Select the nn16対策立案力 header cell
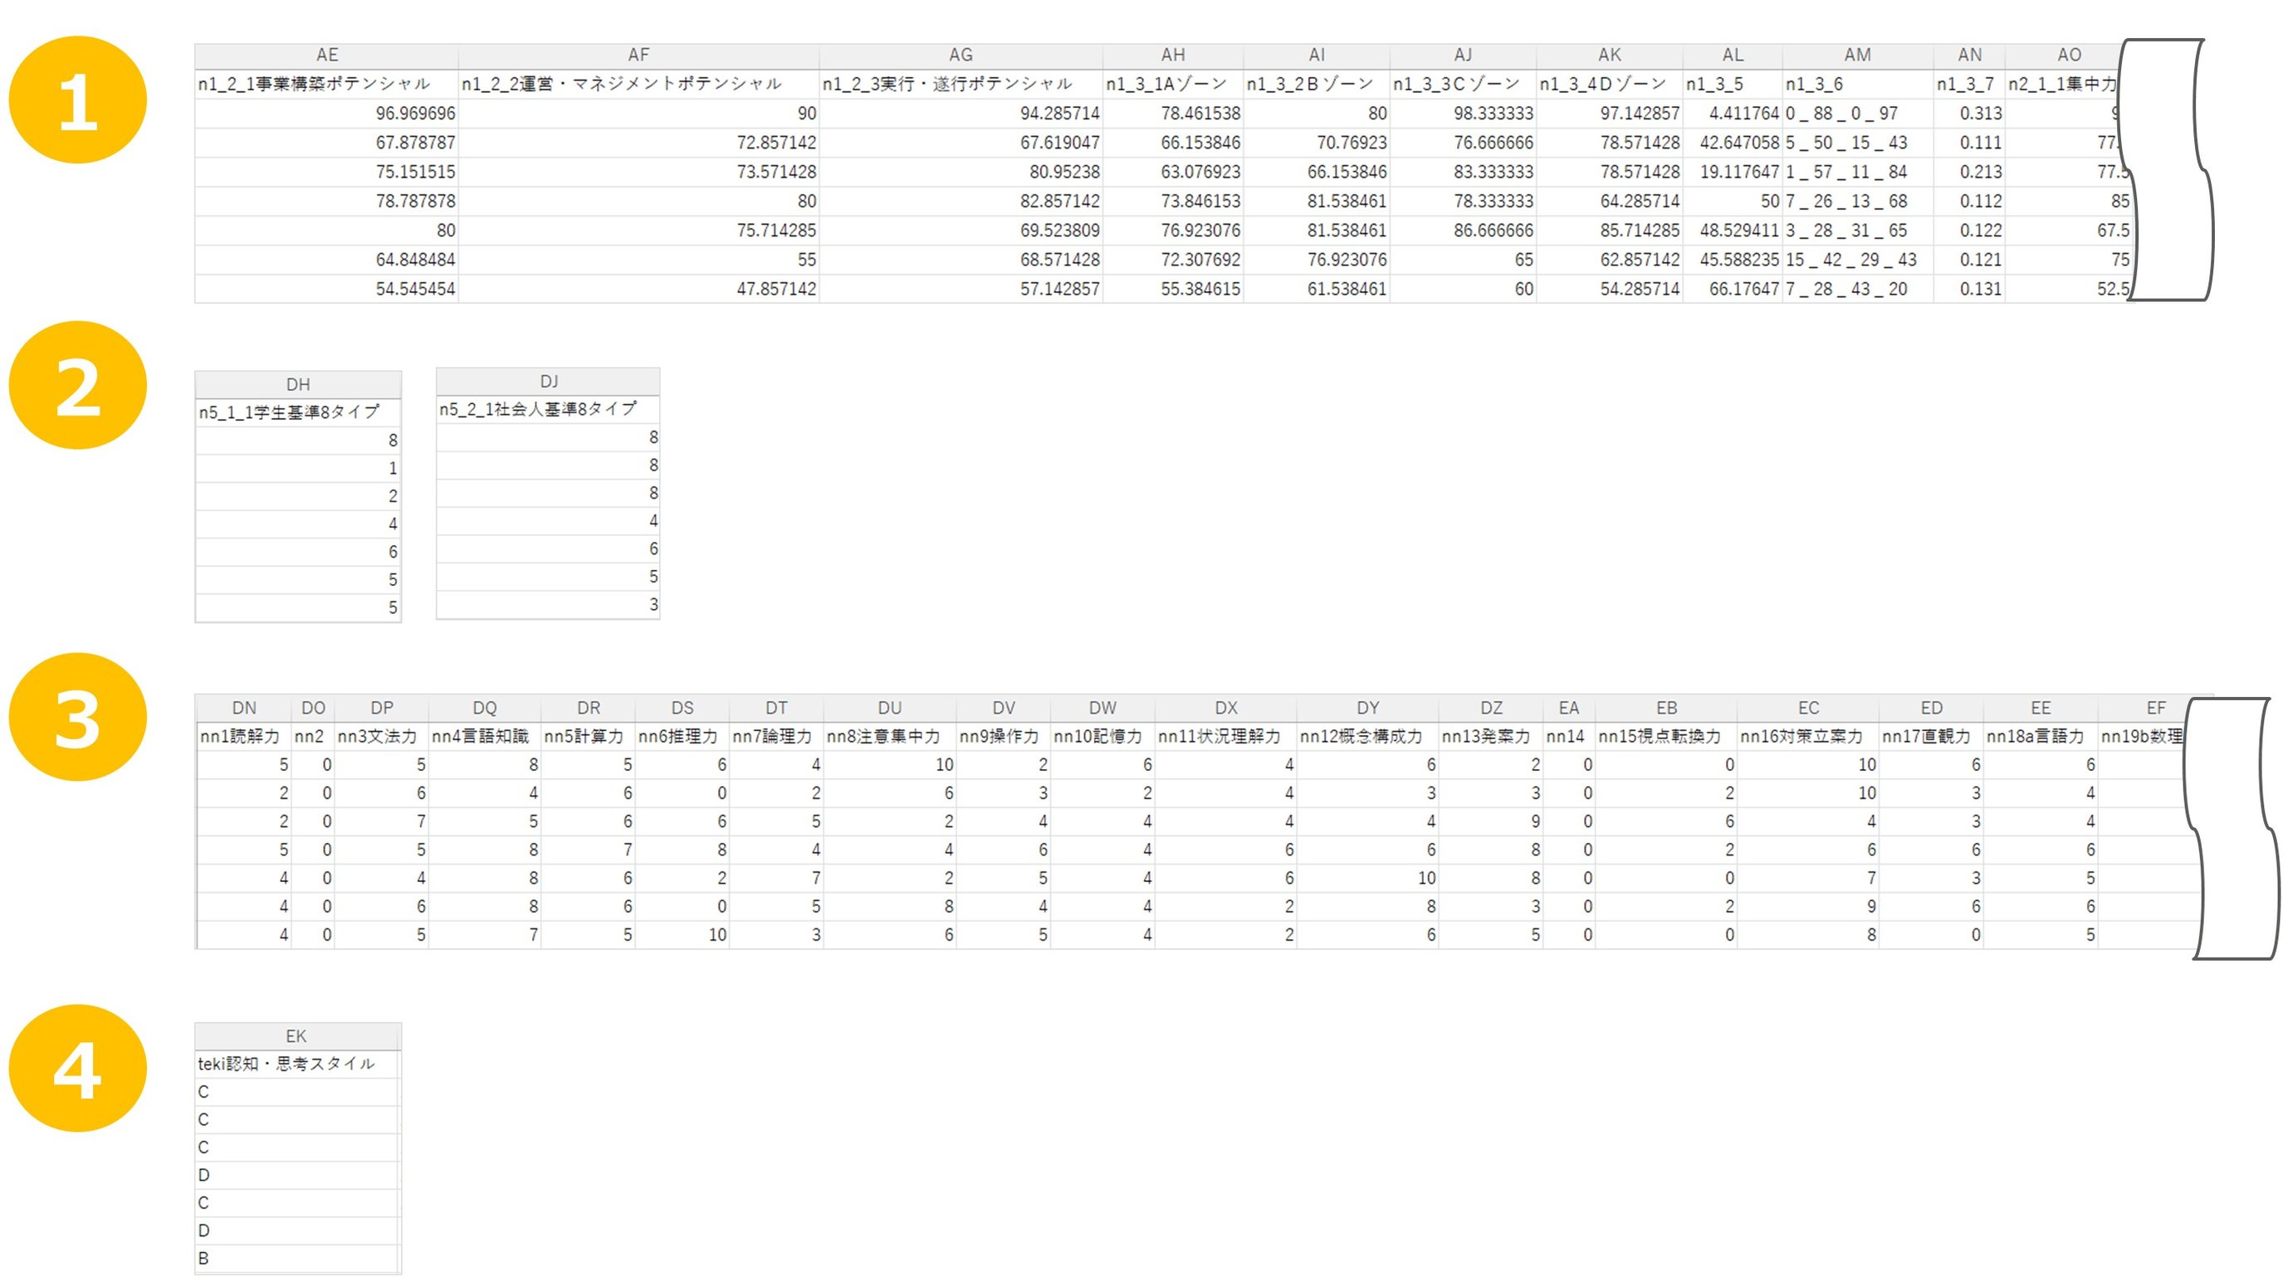 1808,737
